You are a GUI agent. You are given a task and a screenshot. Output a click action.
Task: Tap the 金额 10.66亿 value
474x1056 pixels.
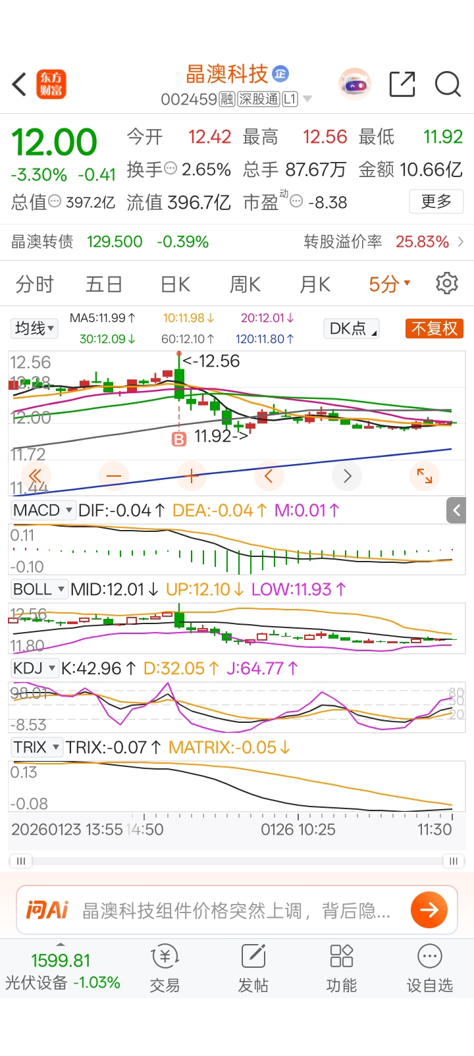(x=431, y=170)
